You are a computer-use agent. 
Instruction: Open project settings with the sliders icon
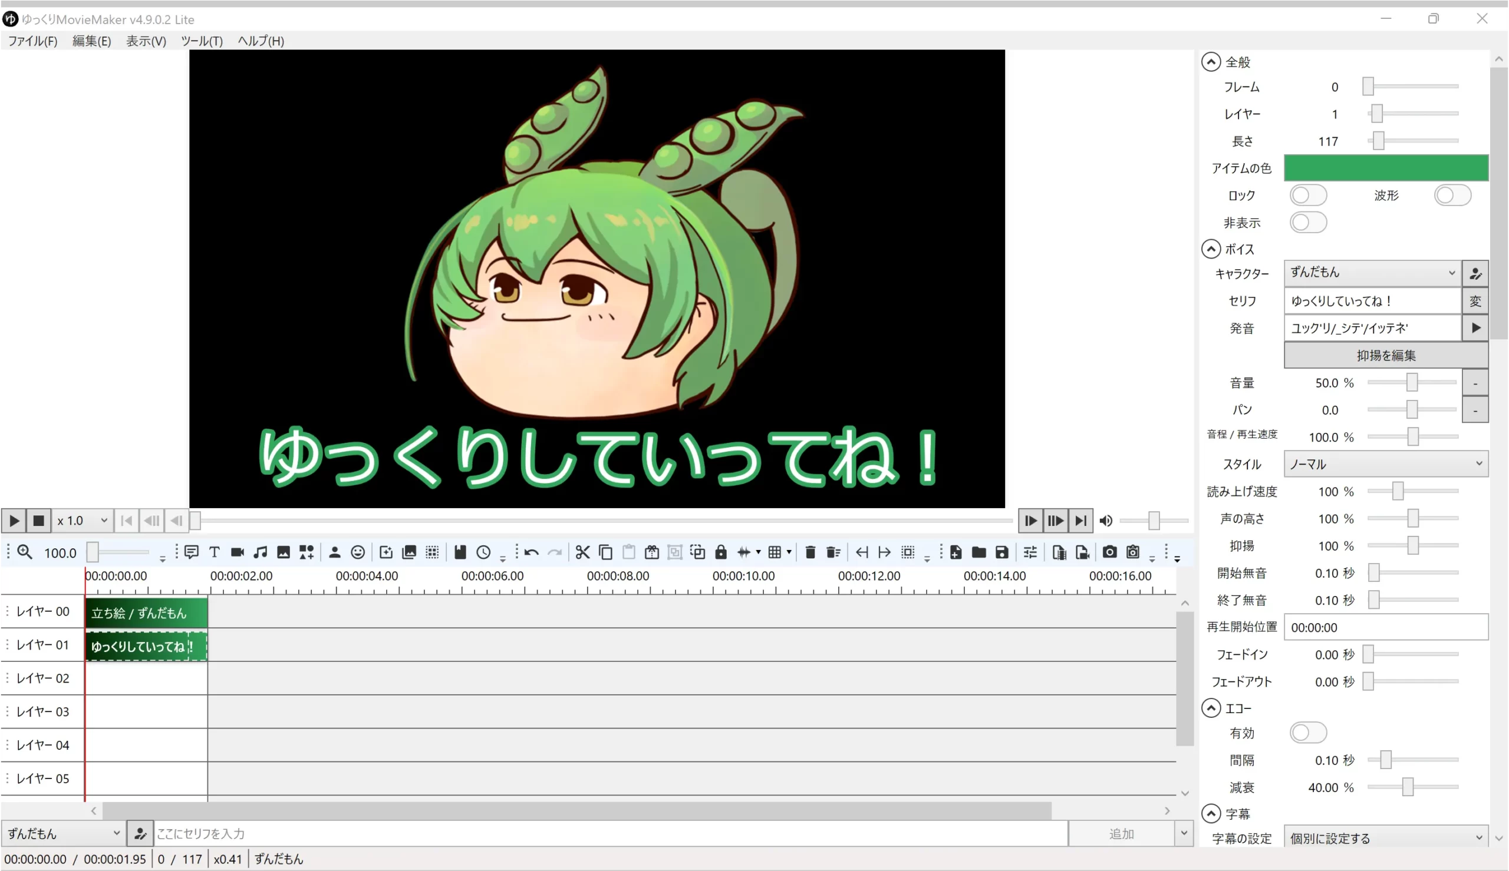(1030, 552)
